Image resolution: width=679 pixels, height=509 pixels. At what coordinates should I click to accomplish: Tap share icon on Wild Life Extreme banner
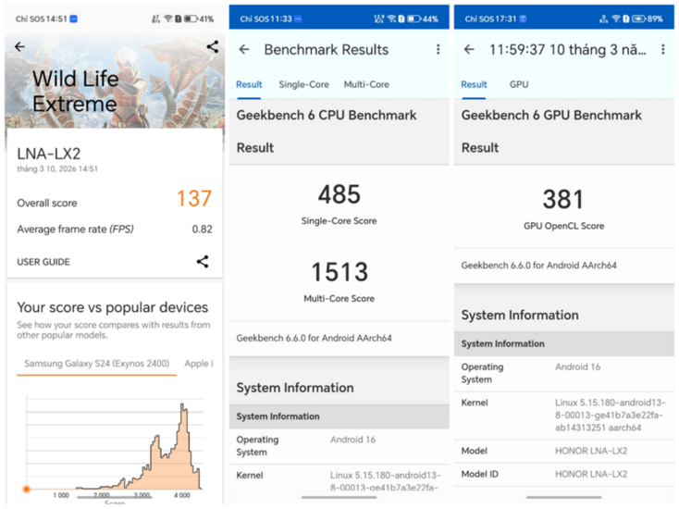(x=213, y=46)
